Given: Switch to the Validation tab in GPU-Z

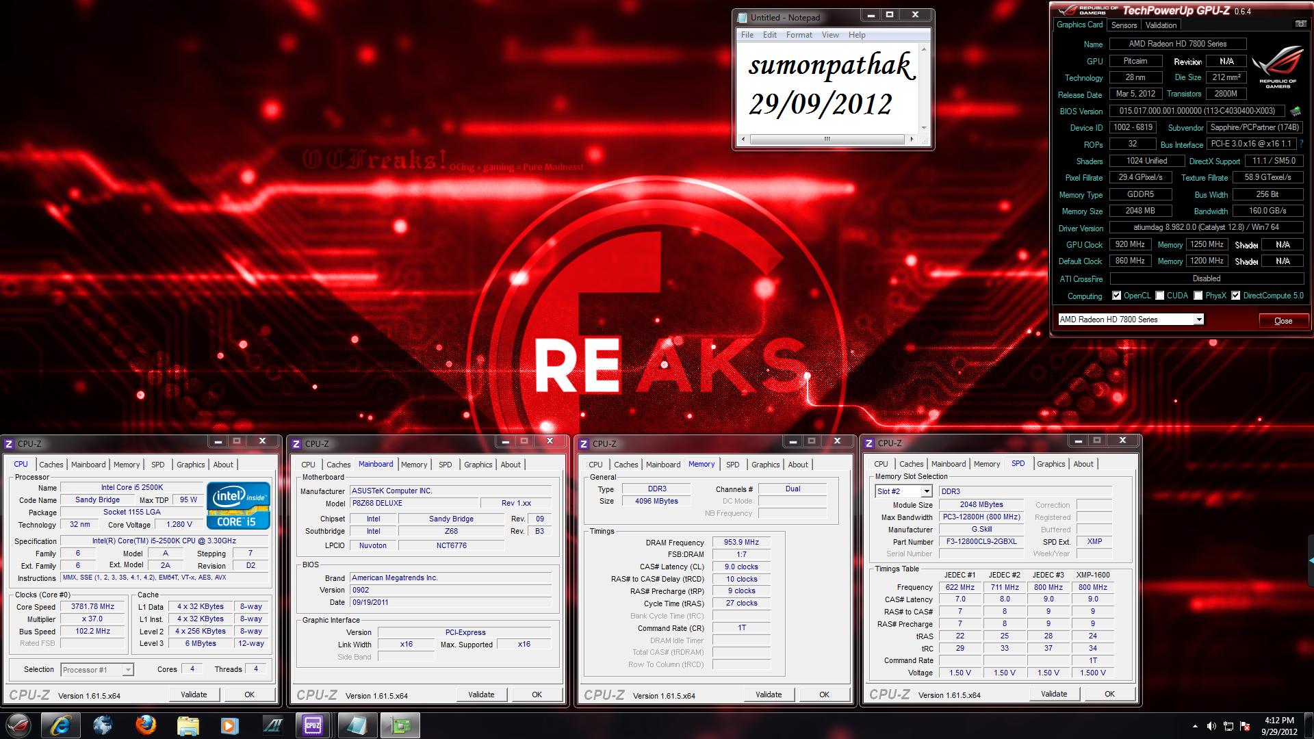Looking at the screenshot, I should 1161,25.
